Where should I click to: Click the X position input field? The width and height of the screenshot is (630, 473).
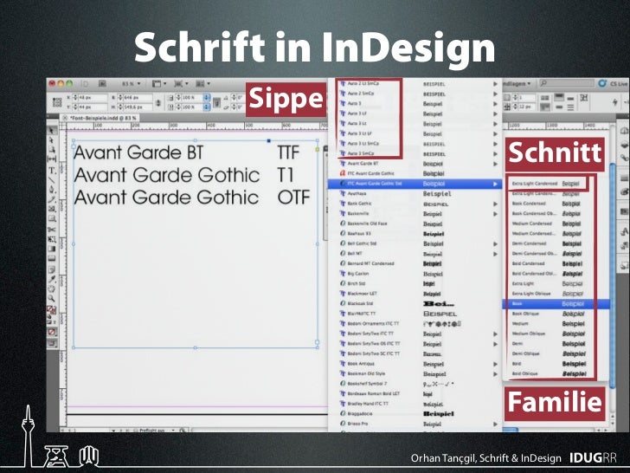[x=92, y=98]
